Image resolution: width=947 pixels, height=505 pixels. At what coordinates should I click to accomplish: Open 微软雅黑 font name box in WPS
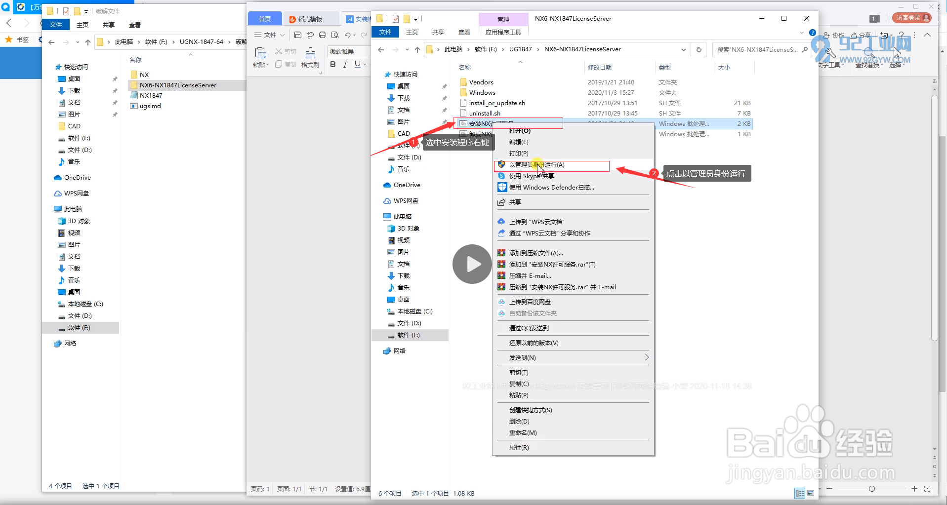(x=348, y=51)
